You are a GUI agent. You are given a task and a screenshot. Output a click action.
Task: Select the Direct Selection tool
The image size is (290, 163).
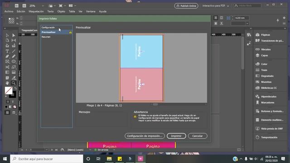(x=14, y=35)
